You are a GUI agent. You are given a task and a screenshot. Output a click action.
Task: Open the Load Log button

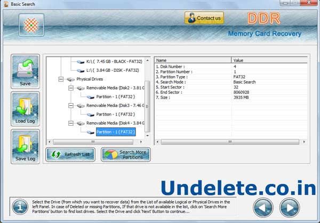pos(25,109)
